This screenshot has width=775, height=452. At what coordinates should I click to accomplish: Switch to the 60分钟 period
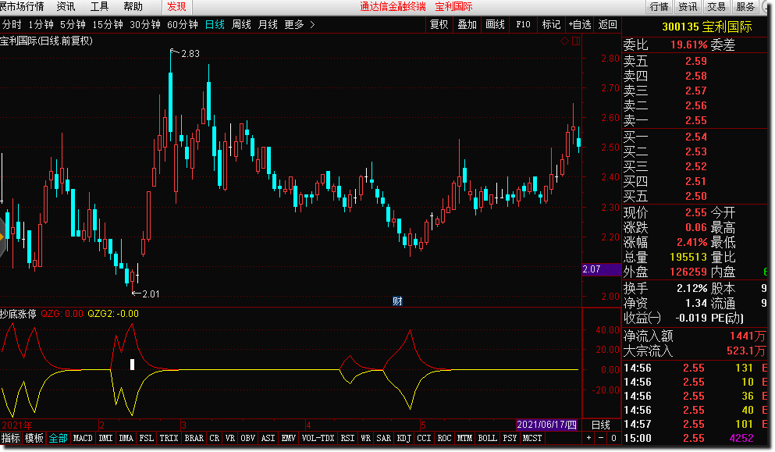183,25
